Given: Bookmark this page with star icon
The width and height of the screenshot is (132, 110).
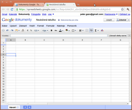Looking at the screenshot, I should coord(122,9).
